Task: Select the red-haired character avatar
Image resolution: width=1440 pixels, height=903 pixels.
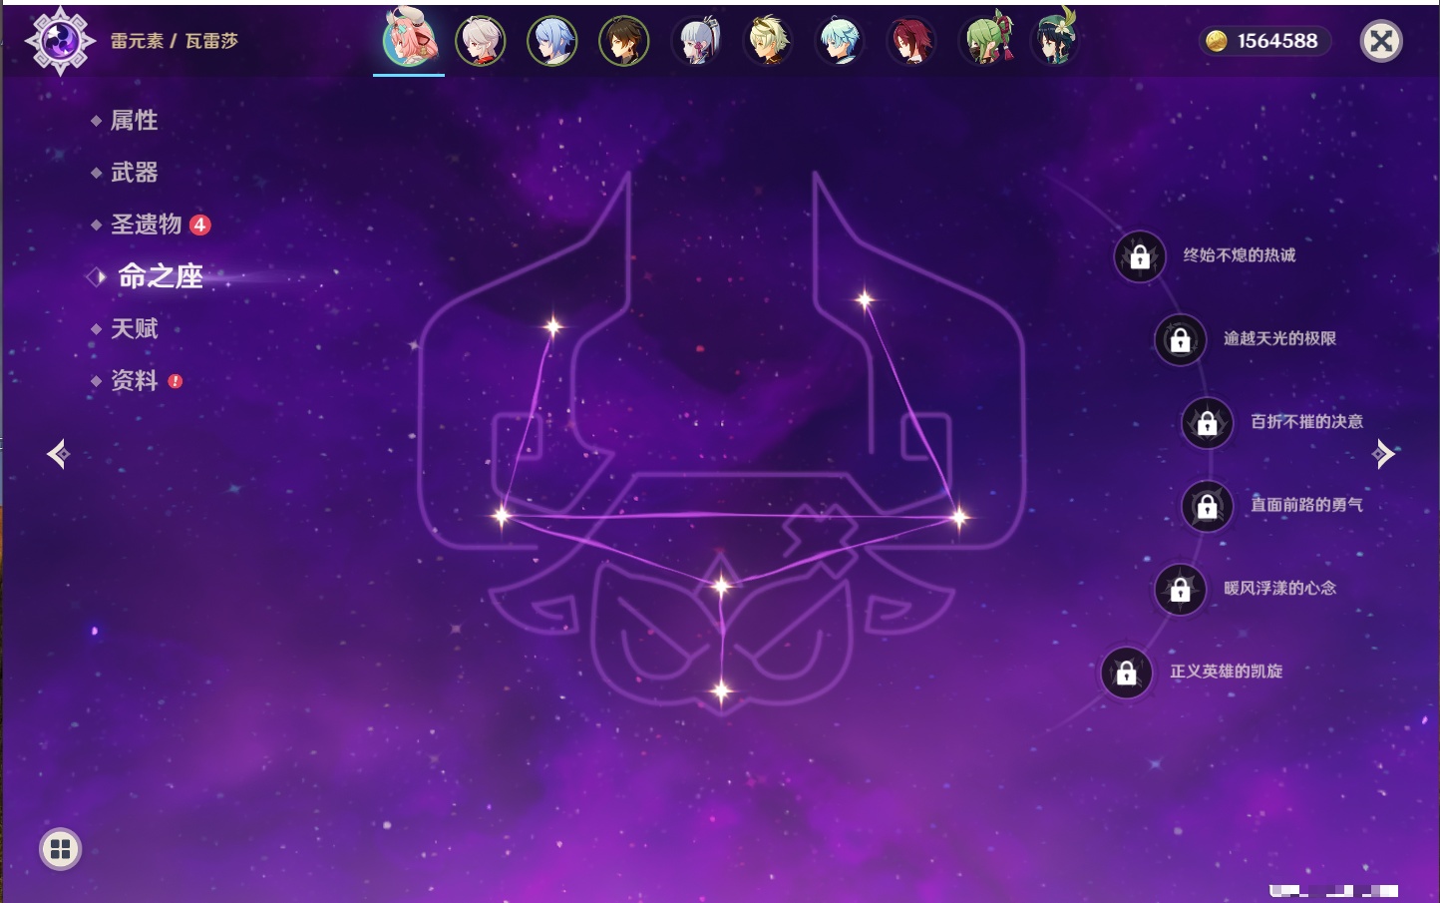Action: (911, 41)
